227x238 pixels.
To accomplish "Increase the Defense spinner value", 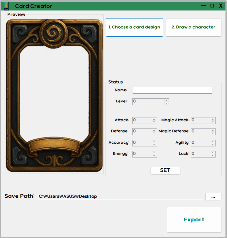I will point(154,130).
